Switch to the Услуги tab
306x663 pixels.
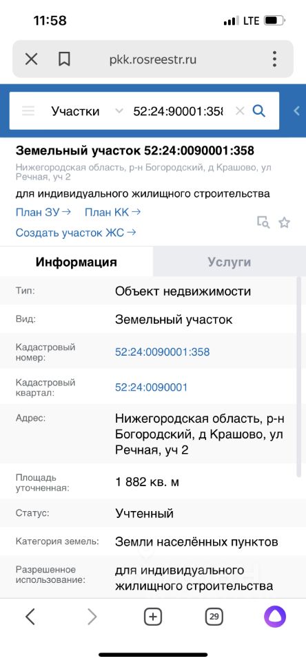[x=229, y=262]
